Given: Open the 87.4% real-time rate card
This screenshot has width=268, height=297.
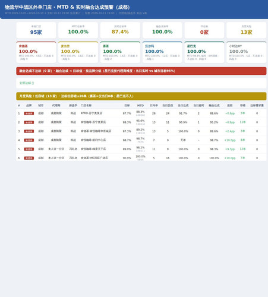Looking at the screenshot, I should click(x=120, y=30).
